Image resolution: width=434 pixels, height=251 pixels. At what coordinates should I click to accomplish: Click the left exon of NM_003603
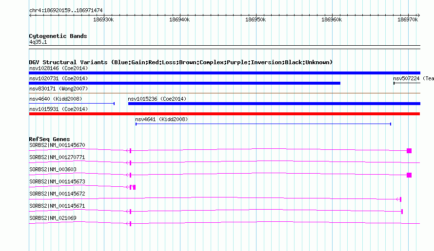pyautogui.click(x=130, y=175)
